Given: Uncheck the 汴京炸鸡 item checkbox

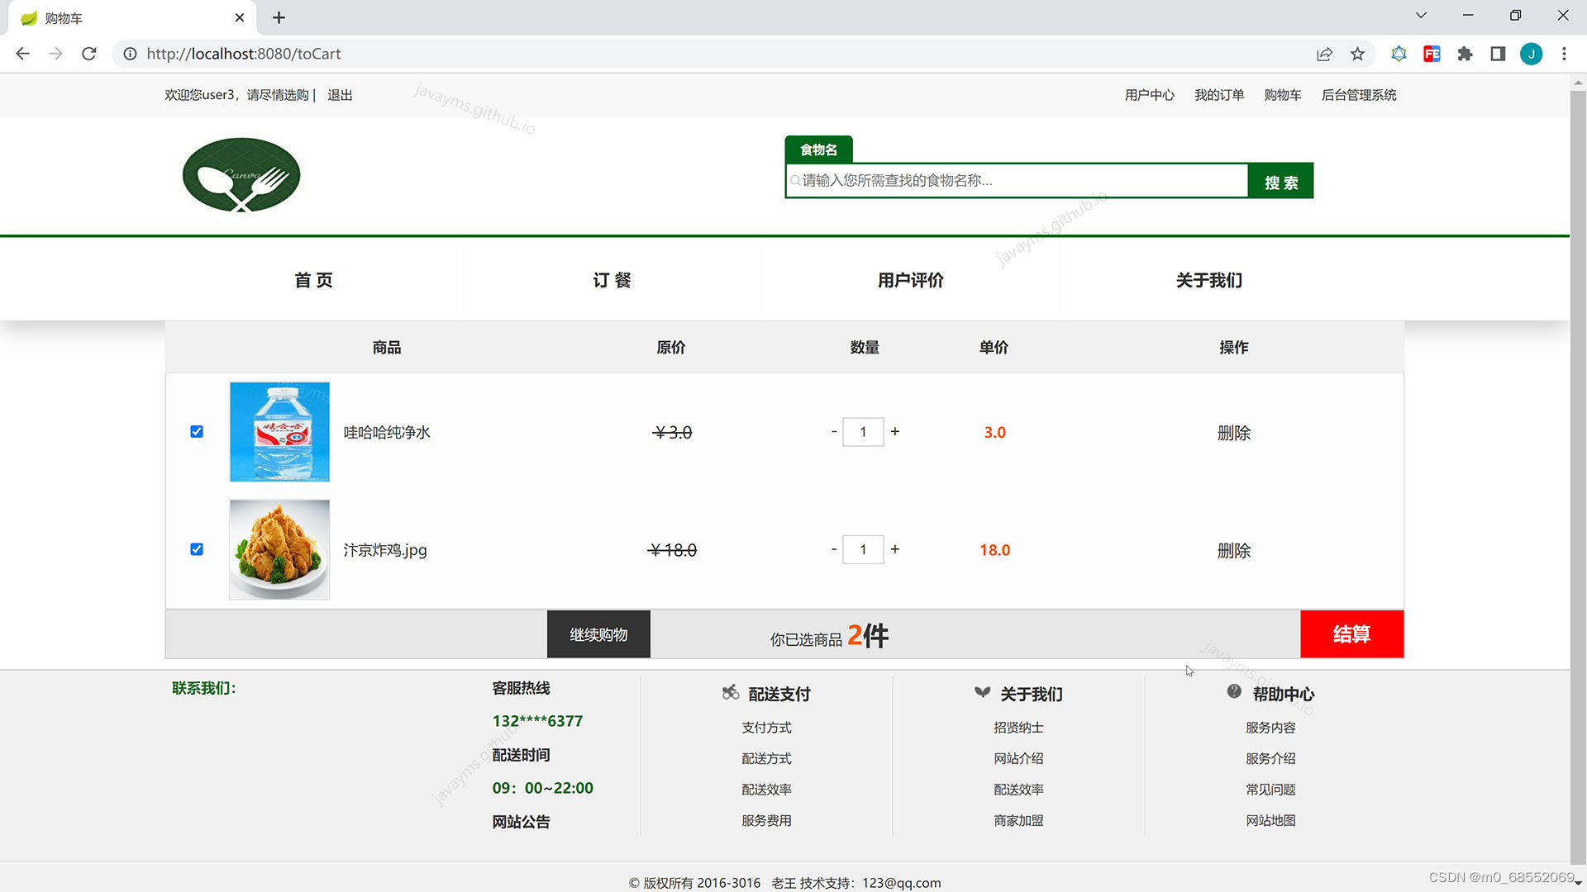Looking at the screenshot, I should tap(197, 549).
